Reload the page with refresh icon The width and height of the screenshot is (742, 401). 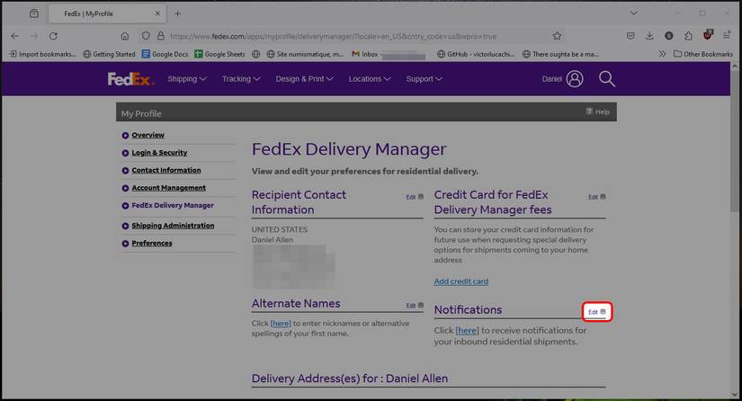click(x=53, y=36)
